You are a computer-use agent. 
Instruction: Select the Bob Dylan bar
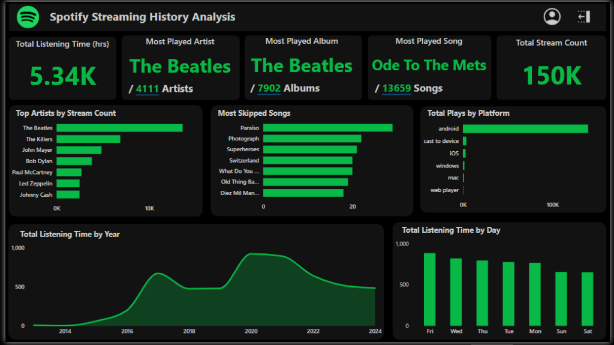[x=74, y=161]
